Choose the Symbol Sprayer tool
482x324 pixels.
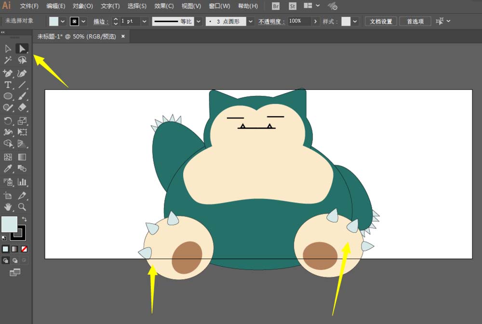[x=8, y=182]
